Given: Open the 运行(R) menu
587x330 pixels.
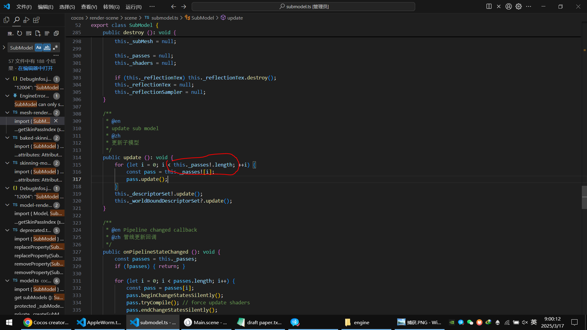Looking at the screenshot, I should pos(133,7).
